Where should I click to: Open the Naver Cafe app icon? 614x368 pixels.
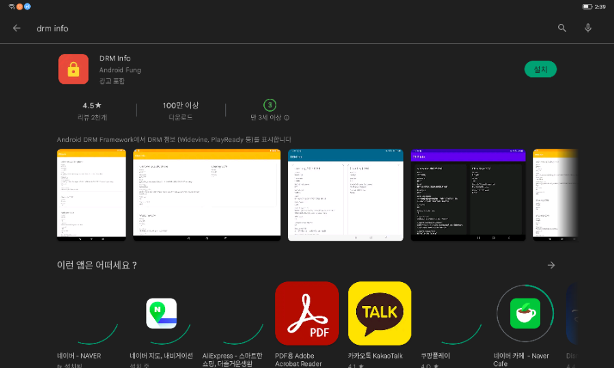[525, 313]
